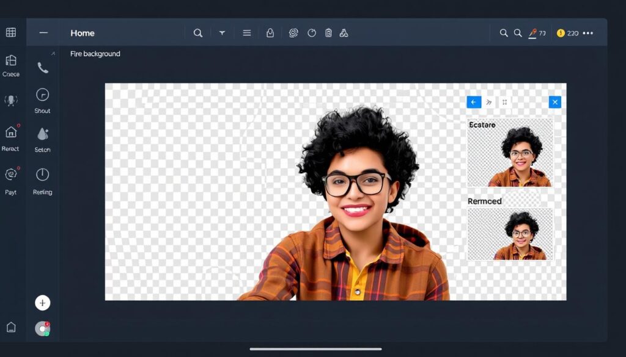The image size is (626, 357).
Task: Open the user avatar with notification badge
Action: (42, 329)
